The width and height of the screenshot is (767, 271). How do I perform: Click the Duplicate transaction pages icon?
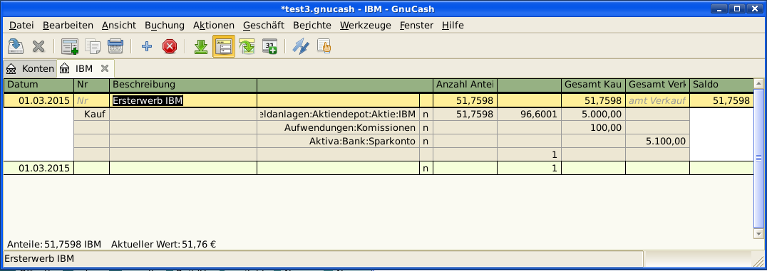(93, 47)
